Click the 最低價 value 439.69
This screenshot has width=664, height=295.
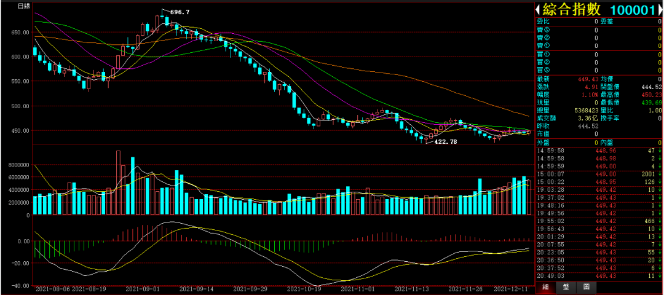(652, 103)
